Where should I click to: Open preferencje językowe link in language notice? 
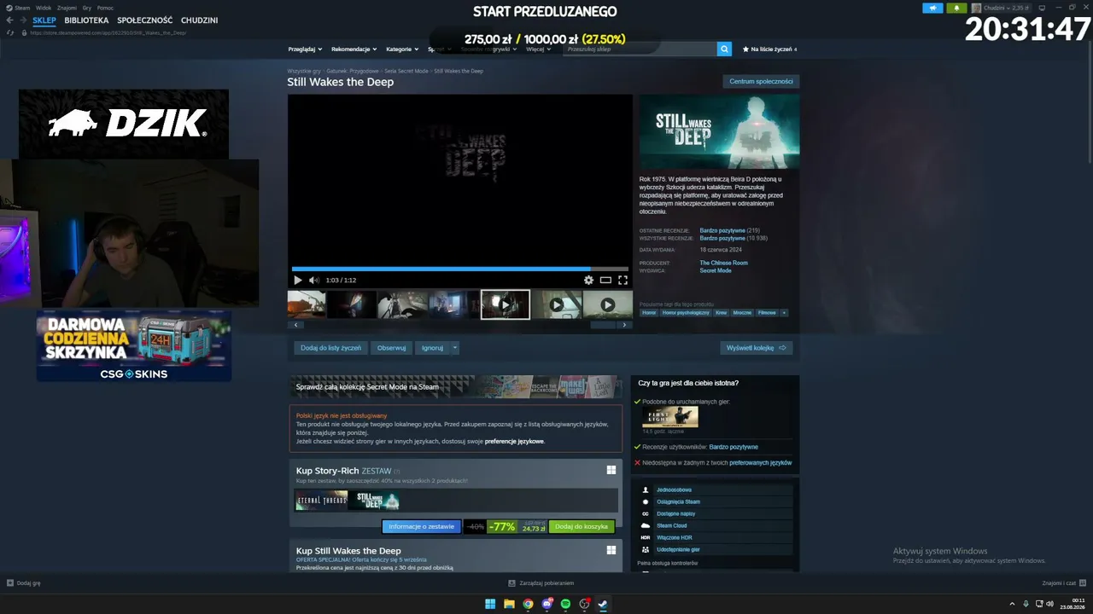(x=514, y=442)
